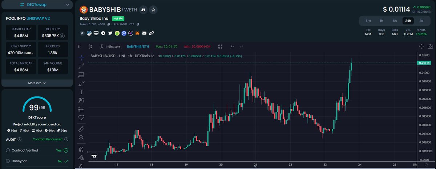436x169 pixels.
Task: Switch stats to 6h timeframe
Action: [395, 21]
